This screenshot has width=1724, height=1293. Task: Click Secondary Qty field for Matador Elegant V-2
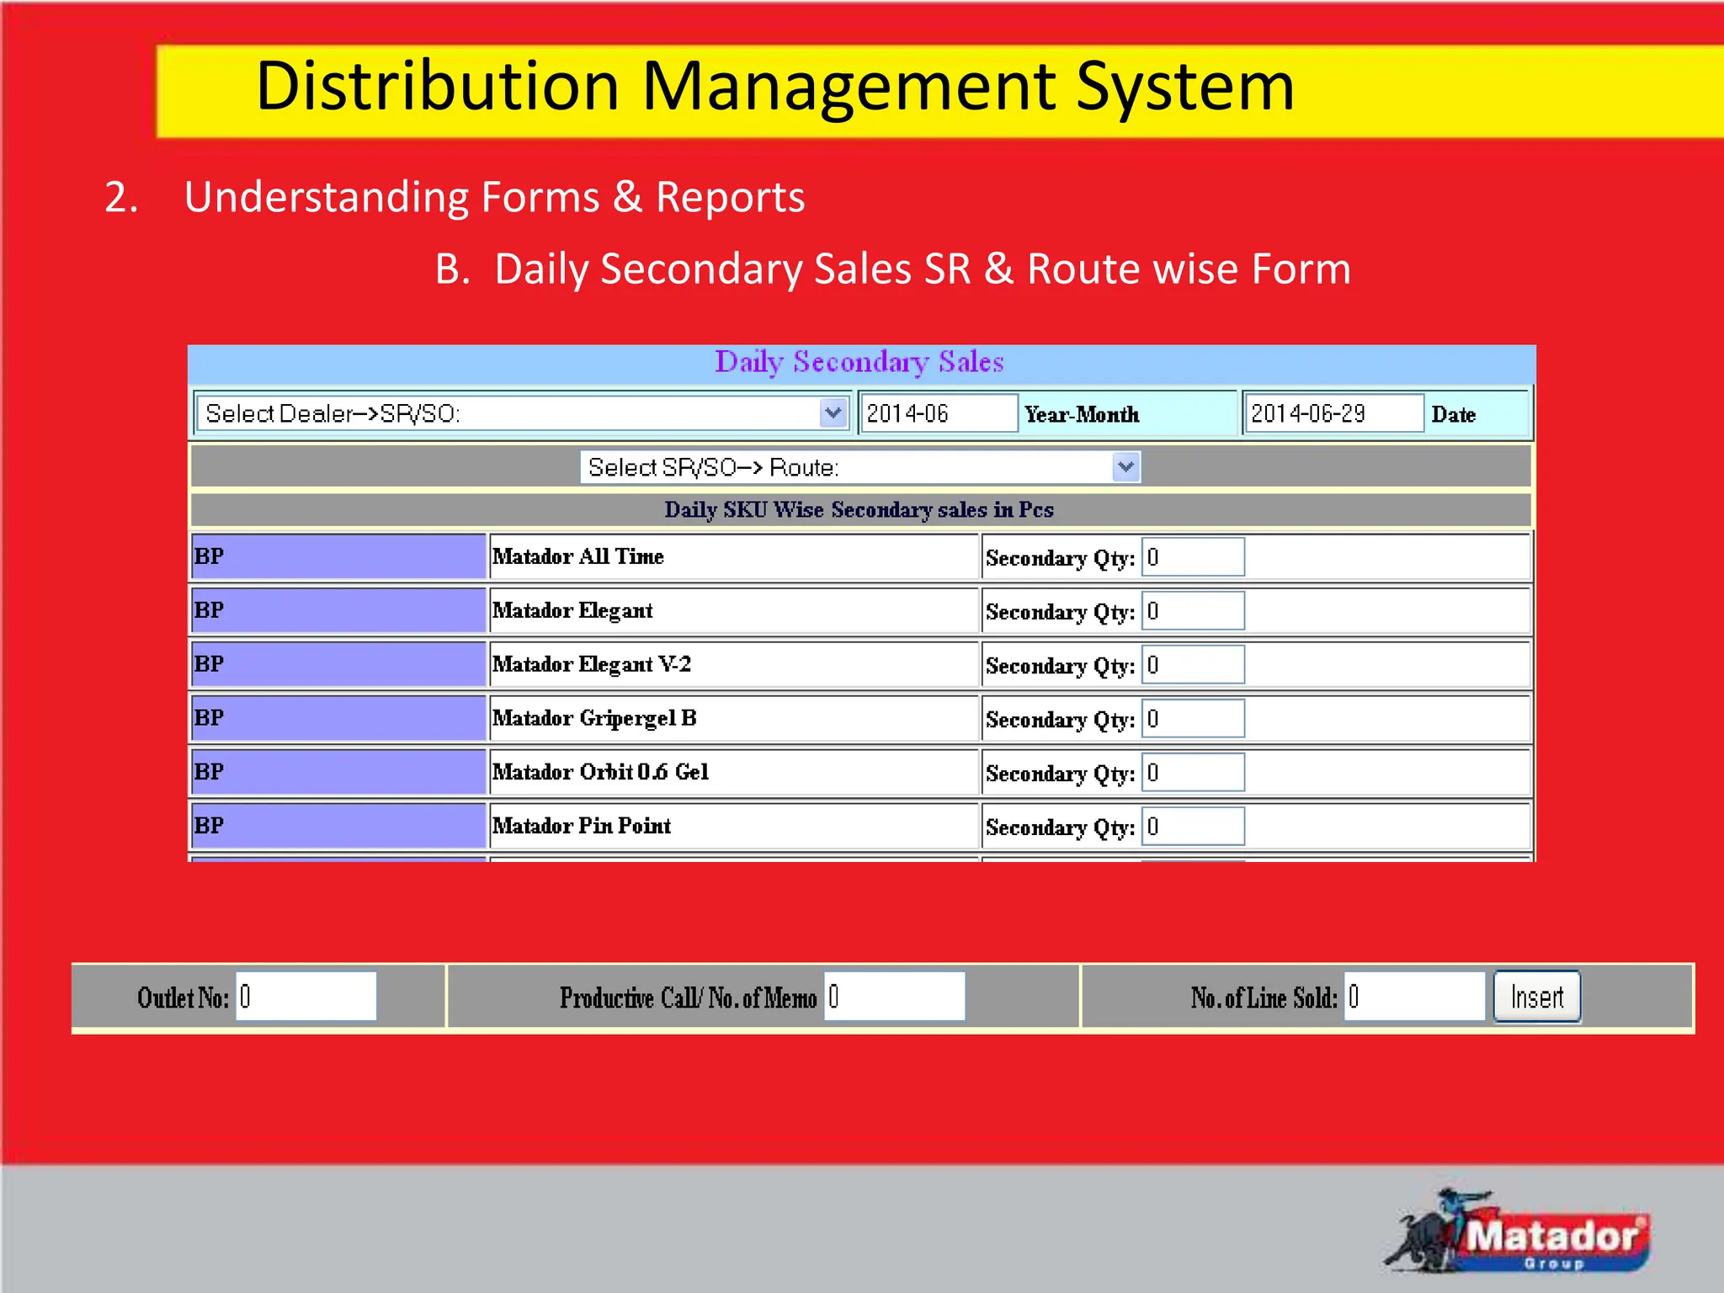click(x=1193, y=665)
